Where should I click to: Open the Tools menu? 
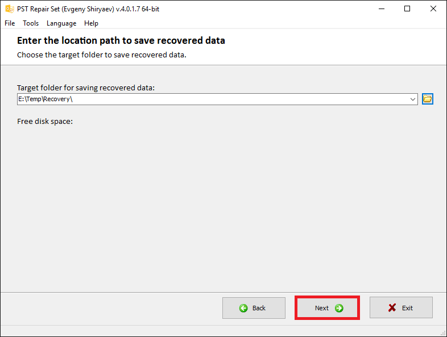(x=31, y=23)
